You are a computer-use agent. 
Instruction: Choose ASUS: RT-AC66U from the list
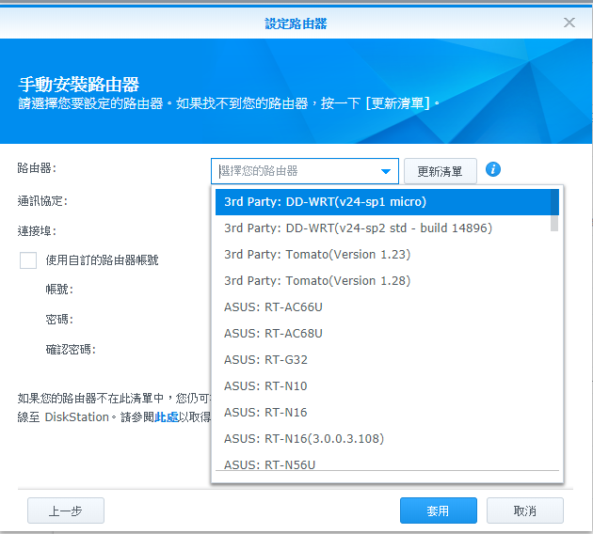387,307
